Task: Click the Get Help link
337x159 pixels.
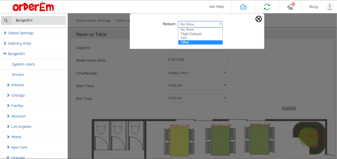Action: tap(216, 7)
